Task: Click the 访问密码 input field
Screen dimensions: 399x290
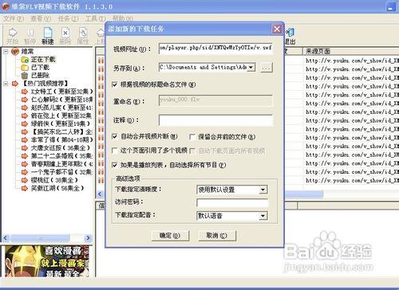Action: [x=232, y=202]
